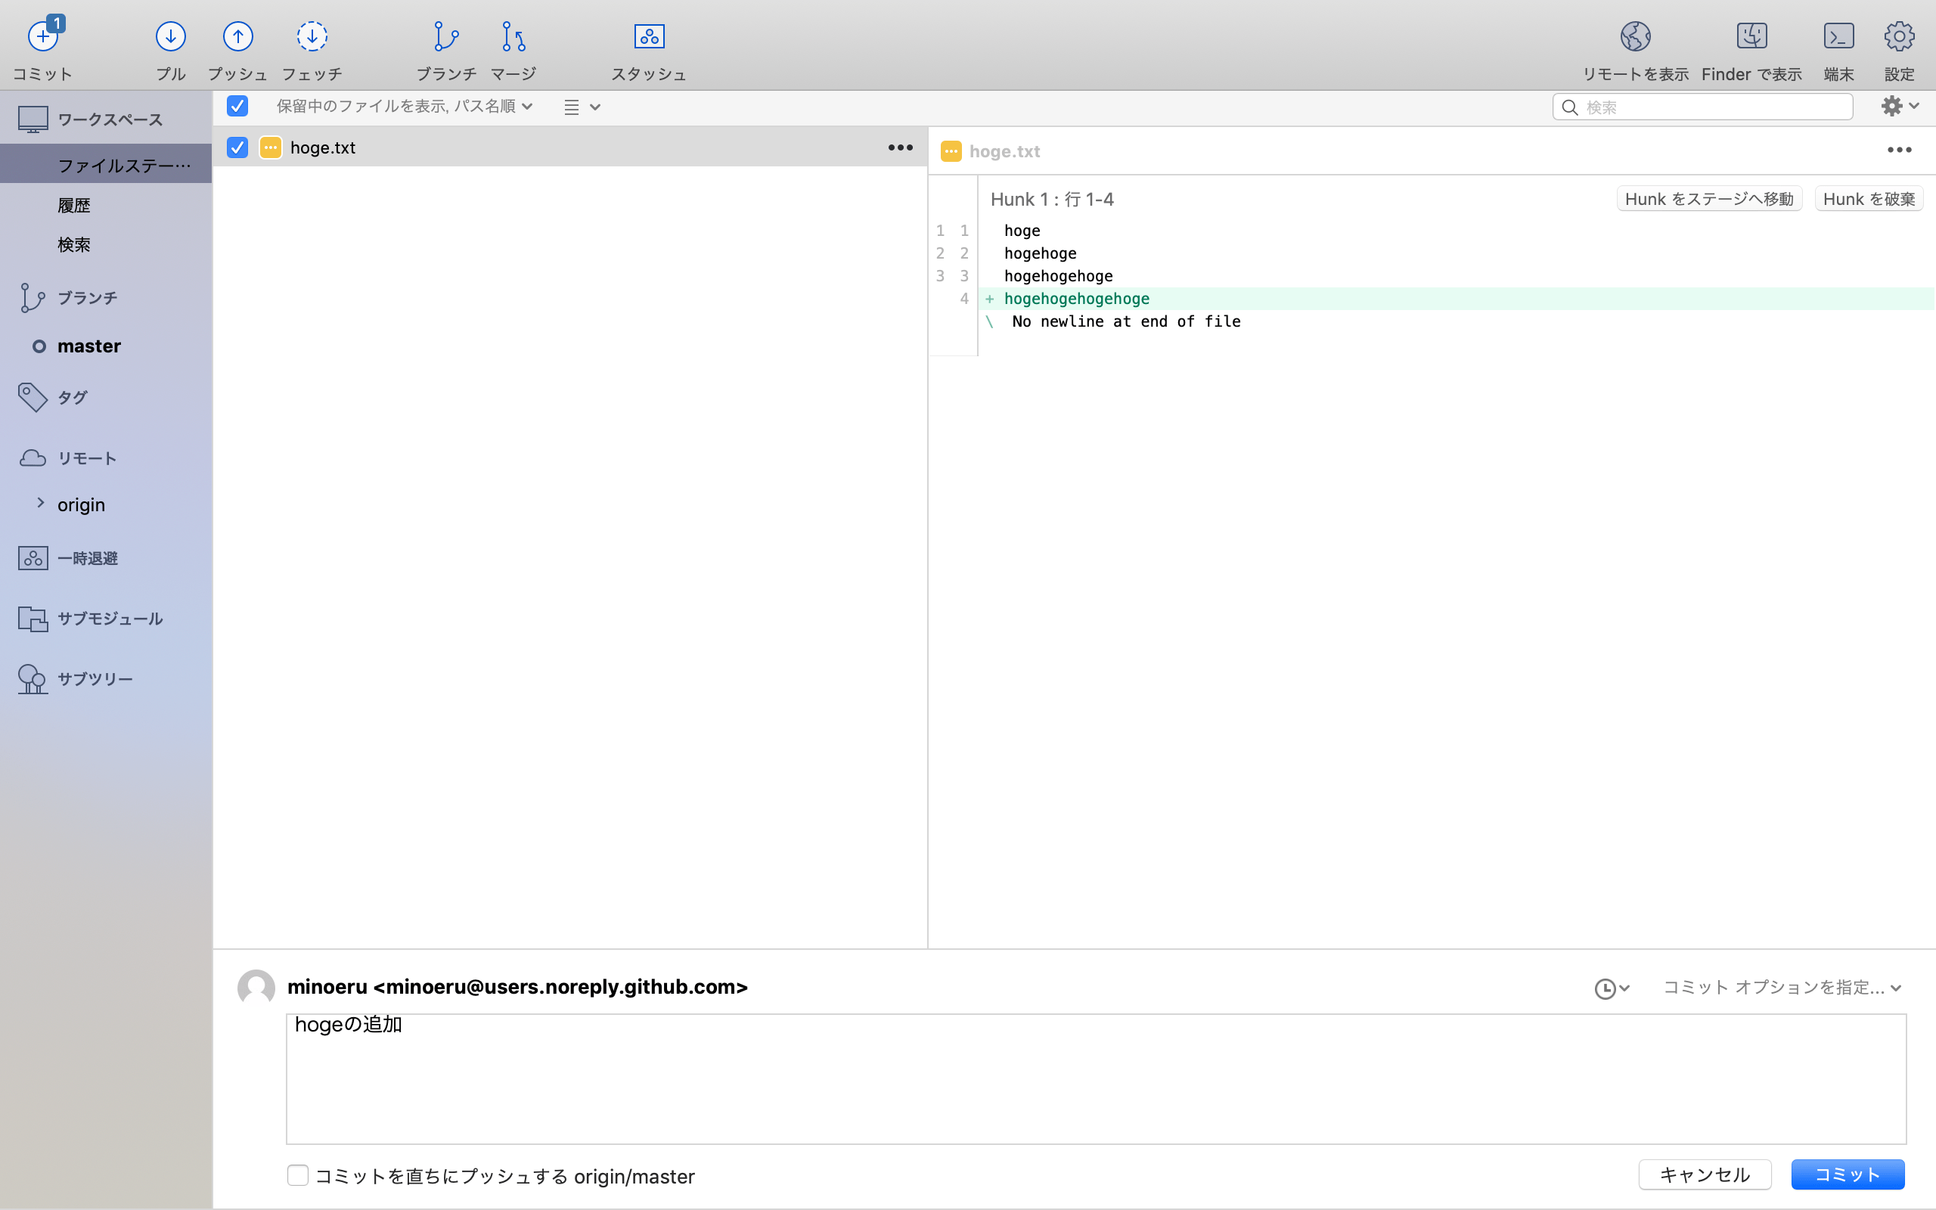The width and height of the screenshot is (1936, 1210).
Task: Click the Hunk をステージへ移動 button
Action: (x=1708, y=197)
